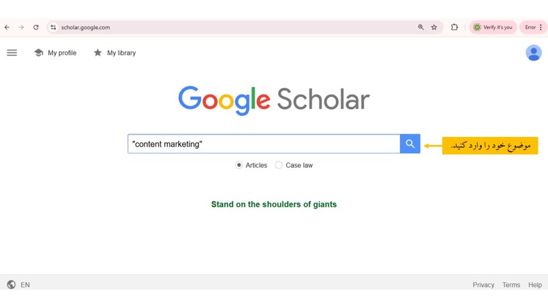
Task: Click into the "content marketing" search field
Action: point(263,144)
